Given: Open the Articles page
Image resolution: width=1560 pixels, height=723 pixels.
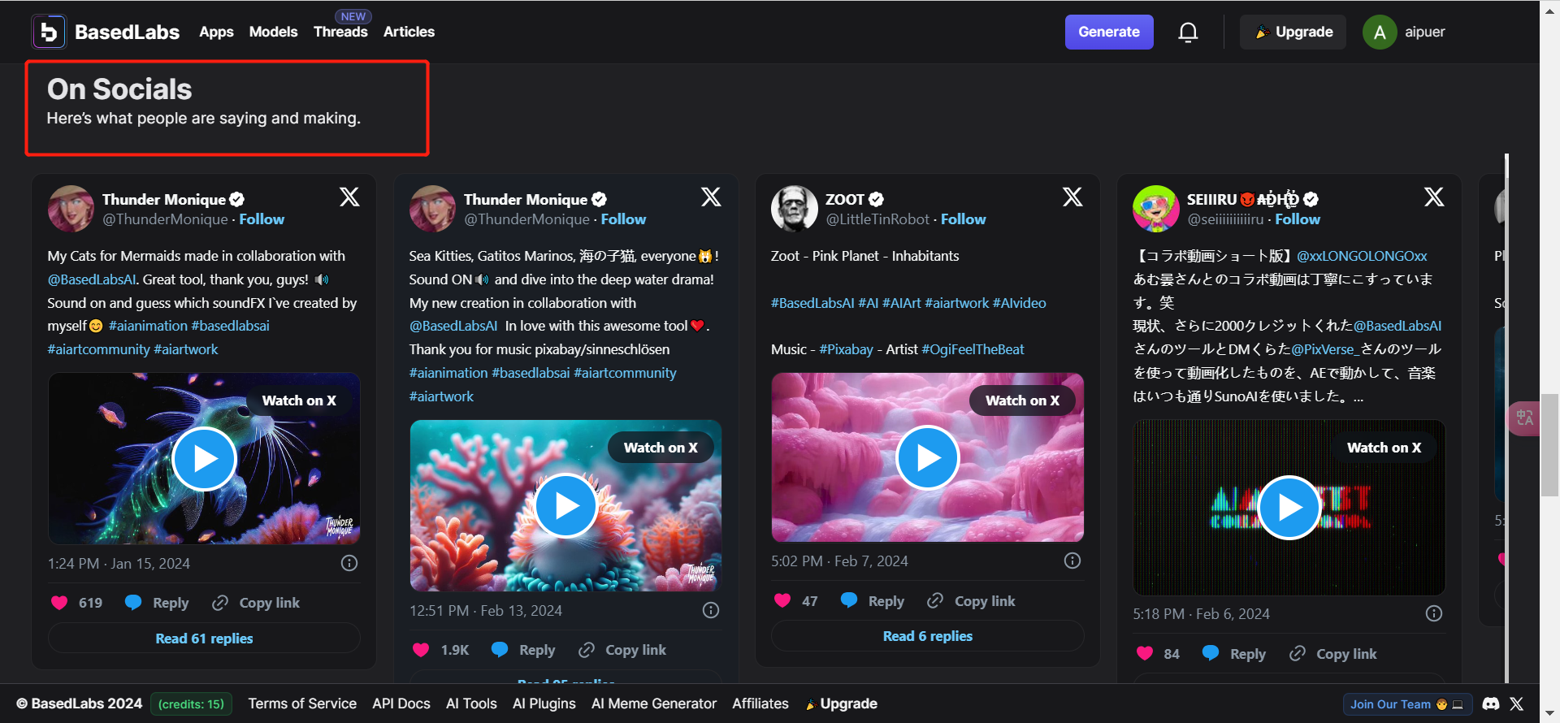Looking at the screenshot, I should tap(409, 32).
